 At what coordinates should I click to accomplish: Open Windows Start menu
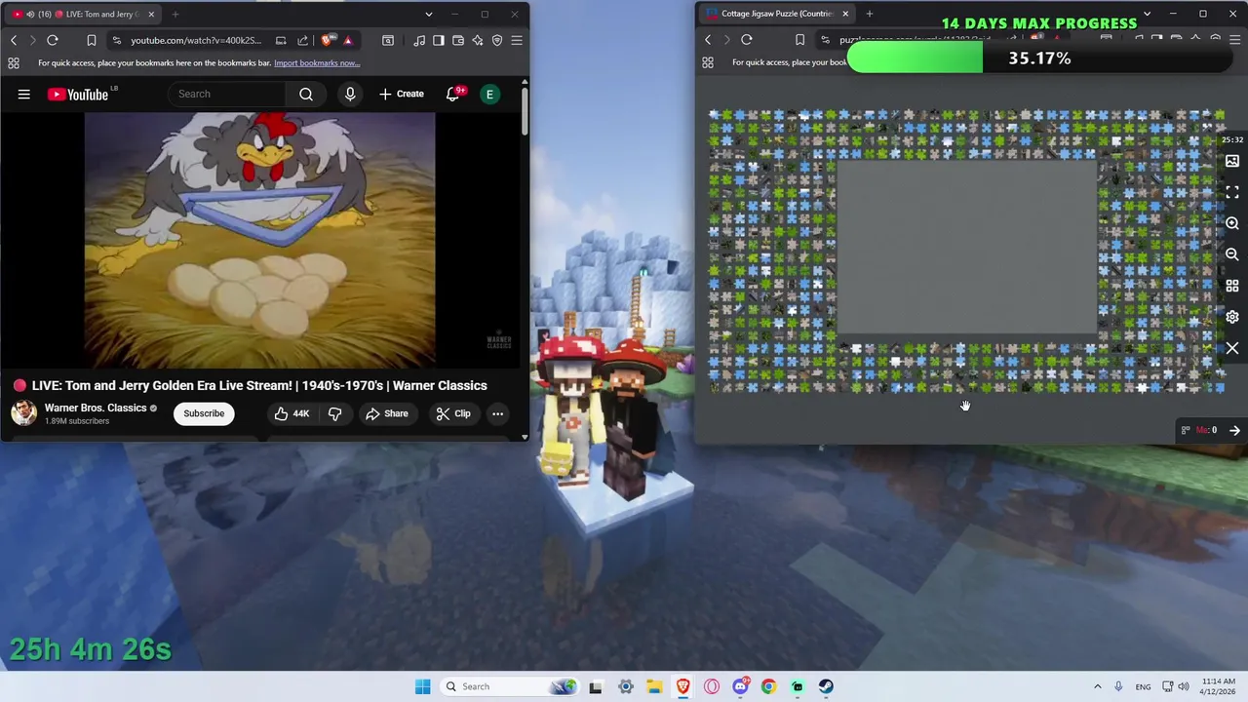[422, 686]
